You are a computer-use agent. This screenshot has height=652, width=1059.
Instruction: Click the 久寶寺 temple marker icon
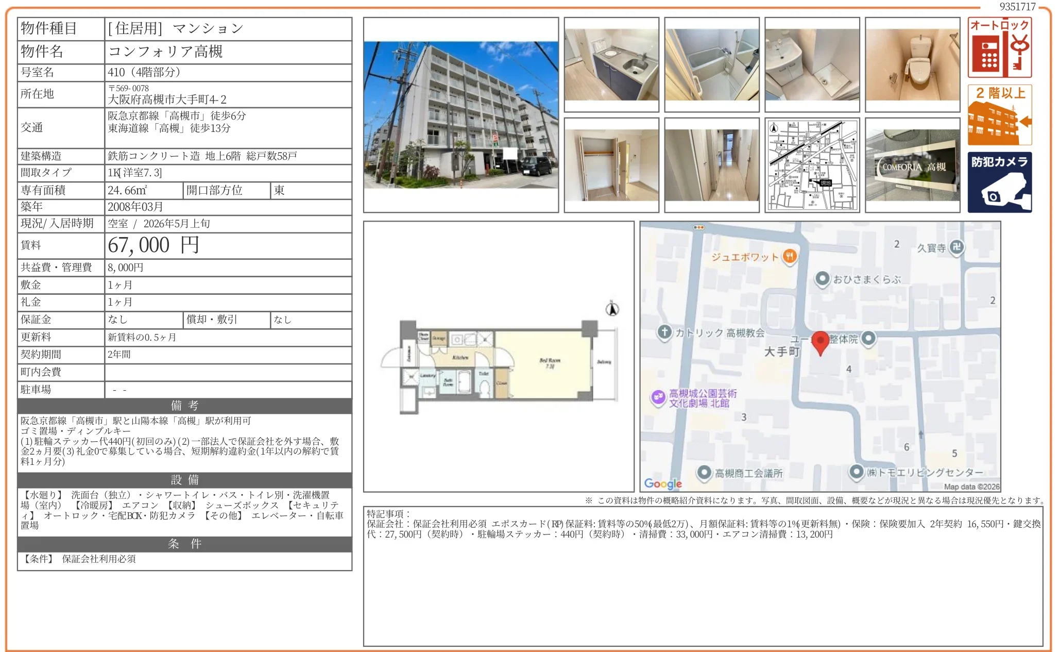(956, 247)
